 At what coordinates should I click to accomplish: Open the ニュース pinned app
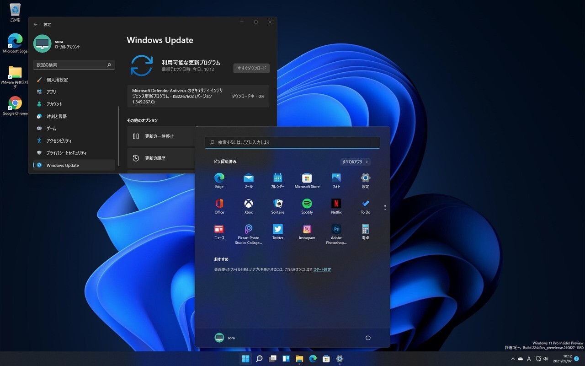[219, 231]
